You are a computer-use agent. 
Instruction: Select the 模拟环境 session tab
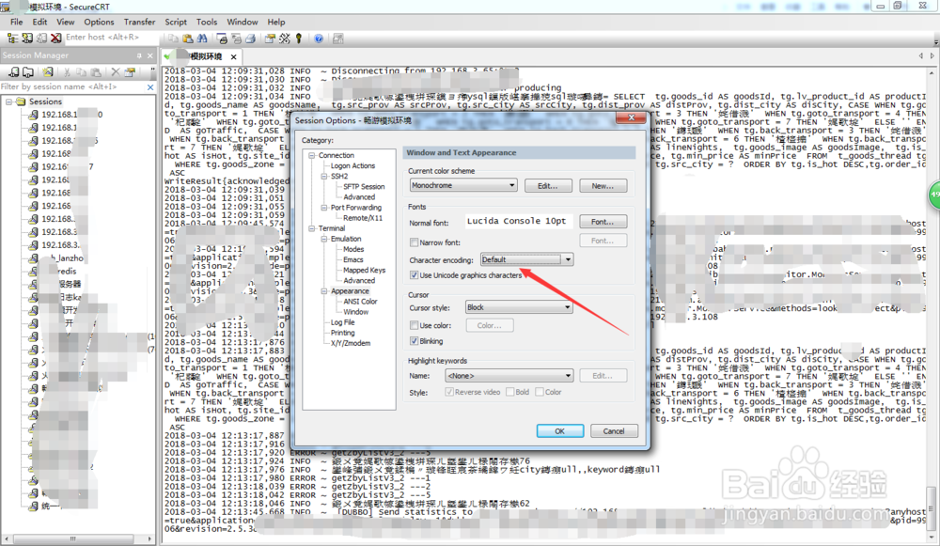tap(202, 56)
